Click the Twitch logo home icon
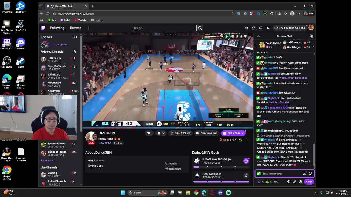The width and height of the screenshot is (351, 197). pos(43,28)
